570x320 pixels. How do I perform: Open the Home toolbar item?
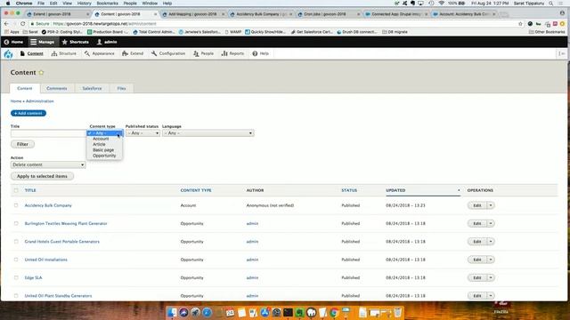click(x=13, y=42)
